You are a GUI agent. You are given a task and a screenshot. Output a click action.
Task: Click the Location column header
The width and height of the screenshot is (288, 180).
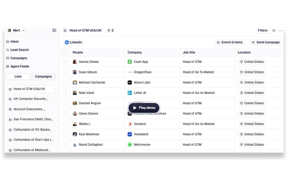pyautogui.click(x=244, y=52)
